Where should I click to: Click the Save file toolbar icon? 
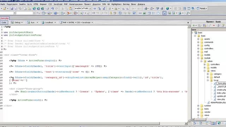[12, 8]
